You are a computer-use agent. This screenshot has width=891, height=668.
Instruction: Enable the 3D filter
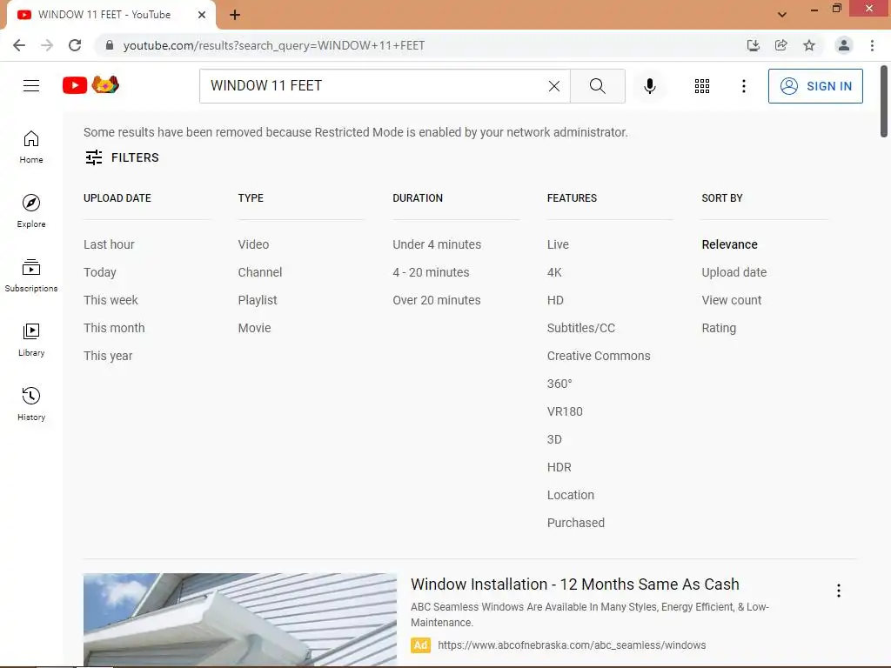pyautogui.click(x=554, y=439)
